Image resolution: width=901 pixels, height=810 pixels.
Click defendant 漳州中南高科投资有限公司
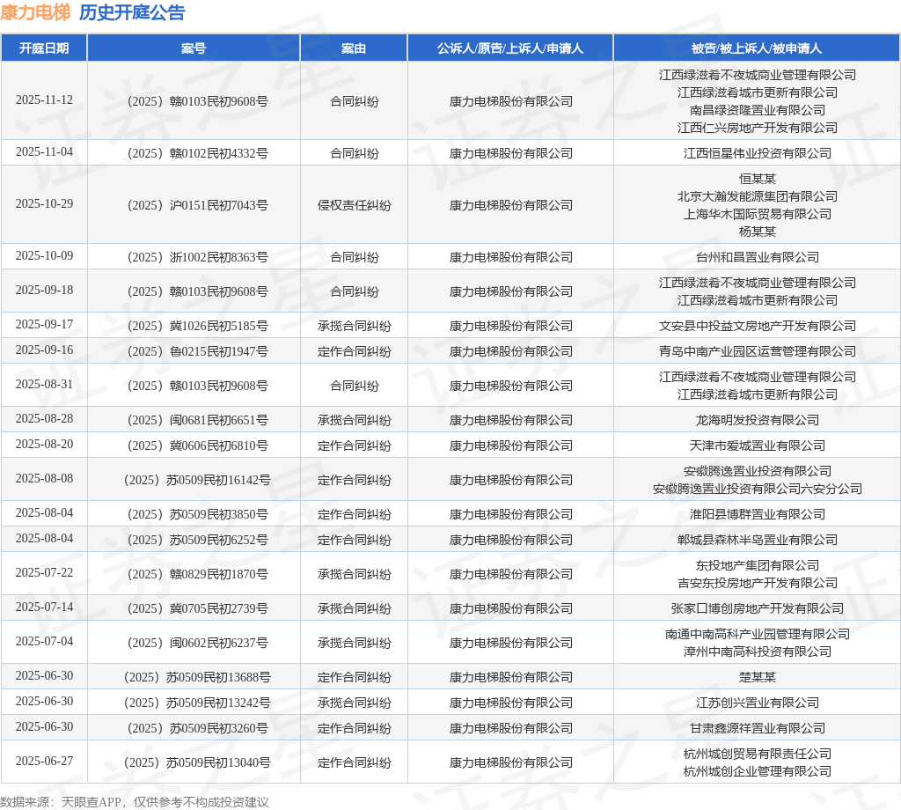pos(757,652)
